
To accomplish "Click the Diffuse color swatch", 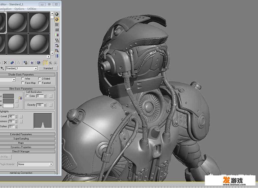I will coord(8,101).
